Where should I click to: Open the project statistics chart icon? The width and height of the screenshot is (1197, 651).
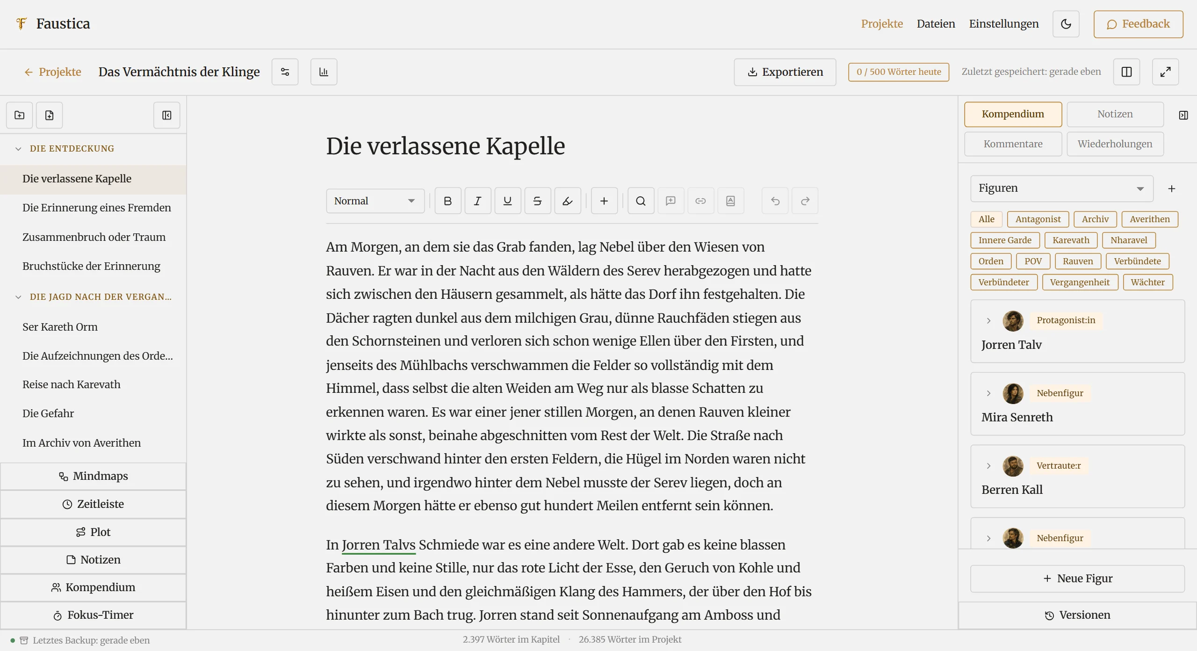(324, 72)
